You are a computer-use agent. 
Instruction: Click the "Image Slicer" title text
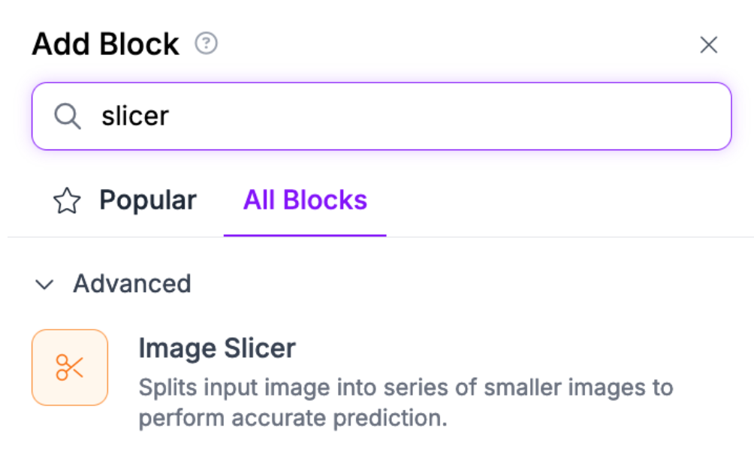click(x=217, y=348)
